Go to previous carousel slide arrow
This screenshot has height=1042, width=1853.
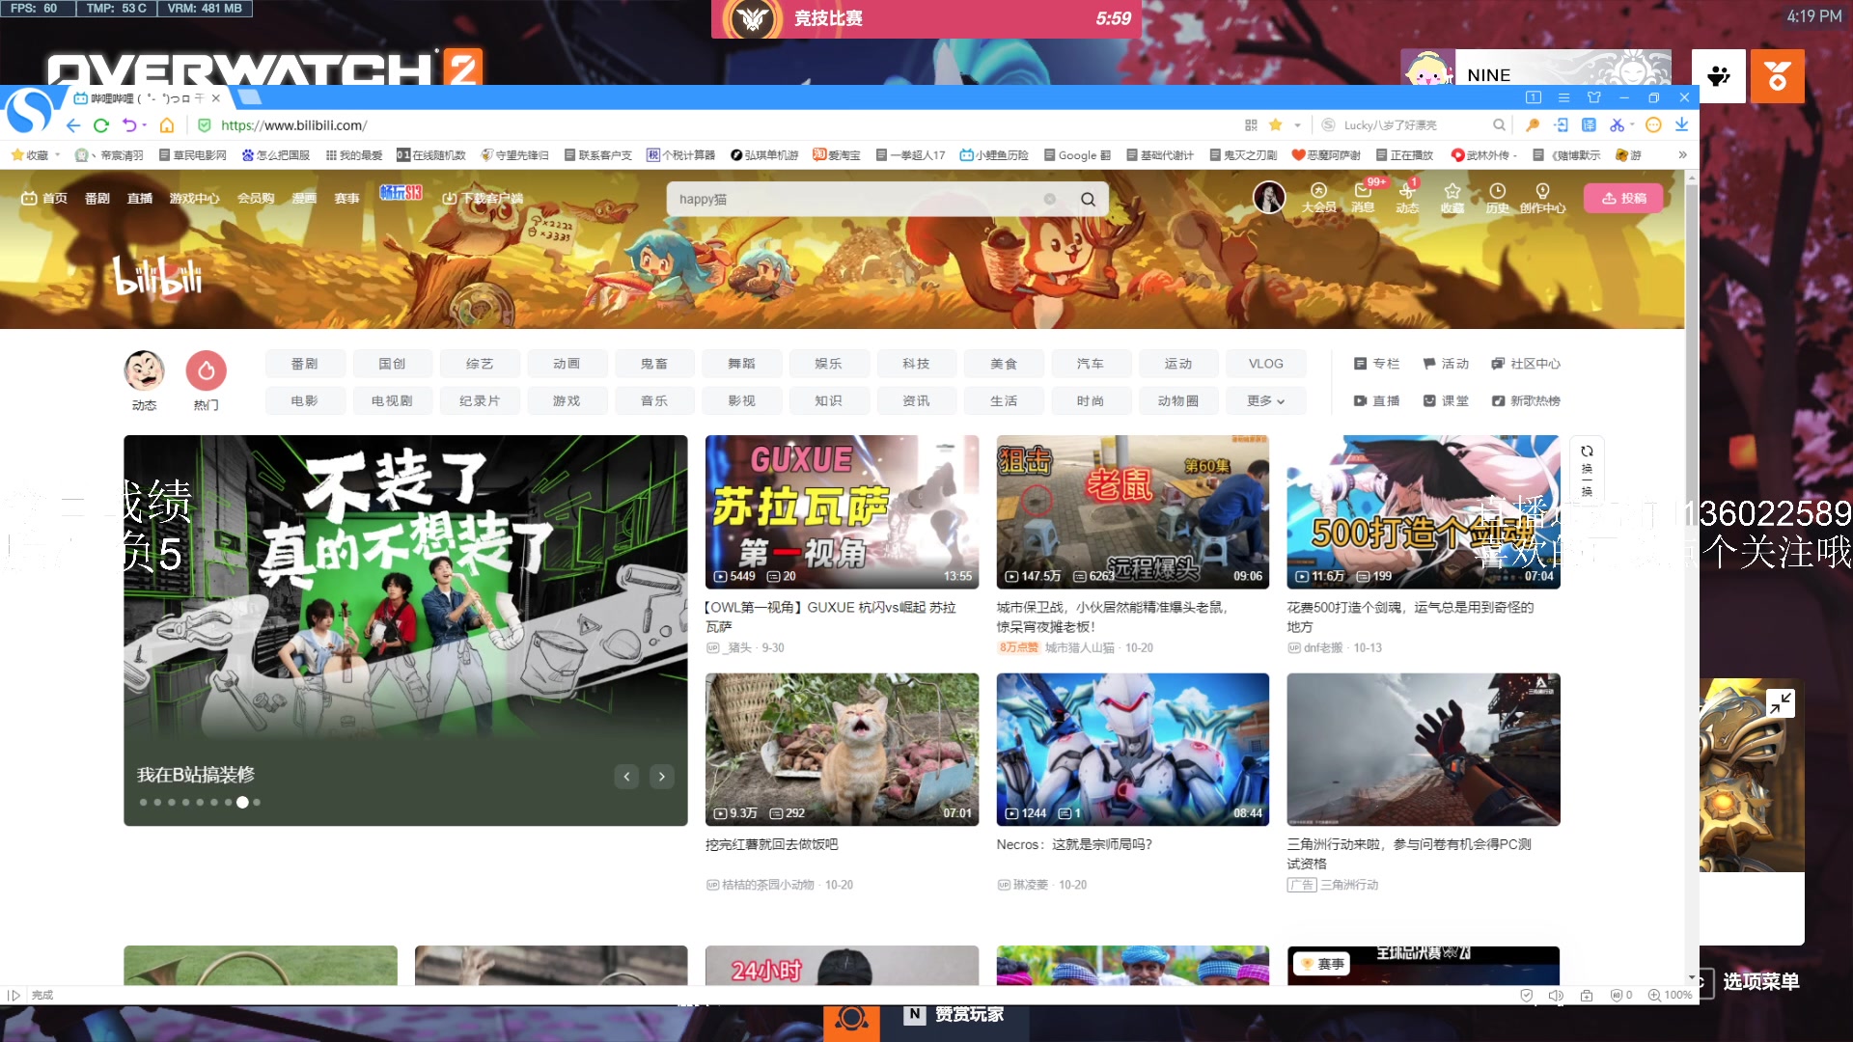click(626, 776)
